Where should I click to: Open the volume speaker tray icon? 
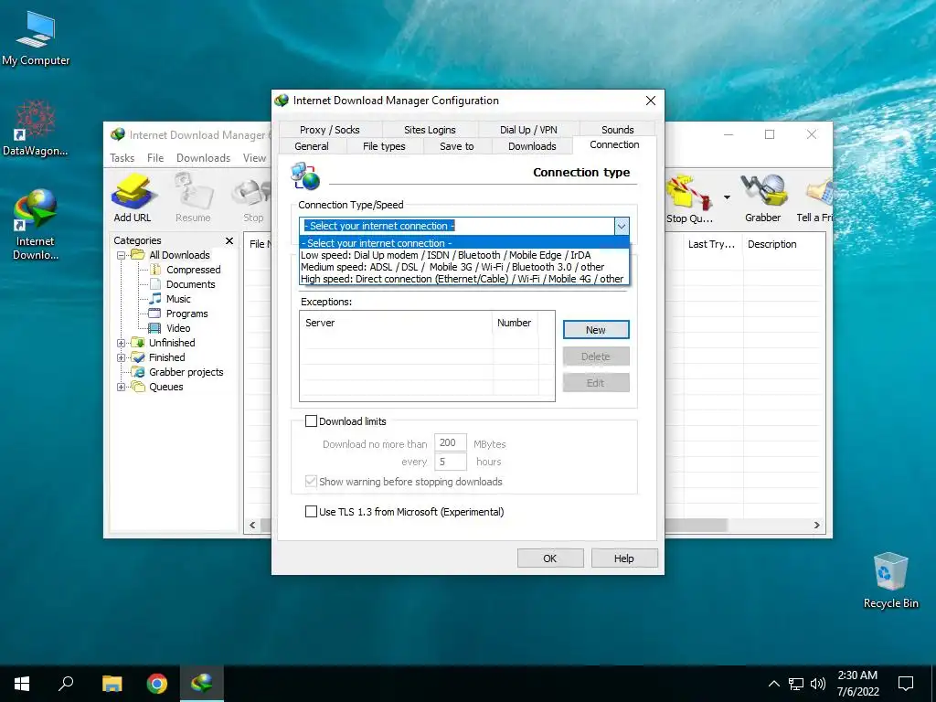818,684
